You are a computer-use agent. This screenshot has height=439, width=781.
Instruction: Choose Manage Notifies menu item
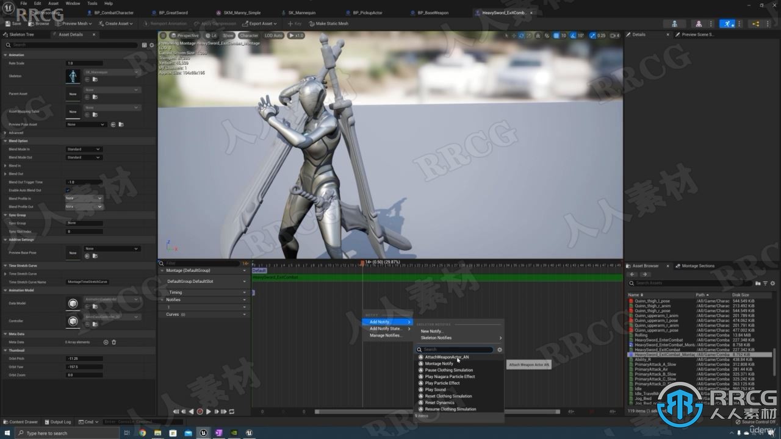[386, 335]
